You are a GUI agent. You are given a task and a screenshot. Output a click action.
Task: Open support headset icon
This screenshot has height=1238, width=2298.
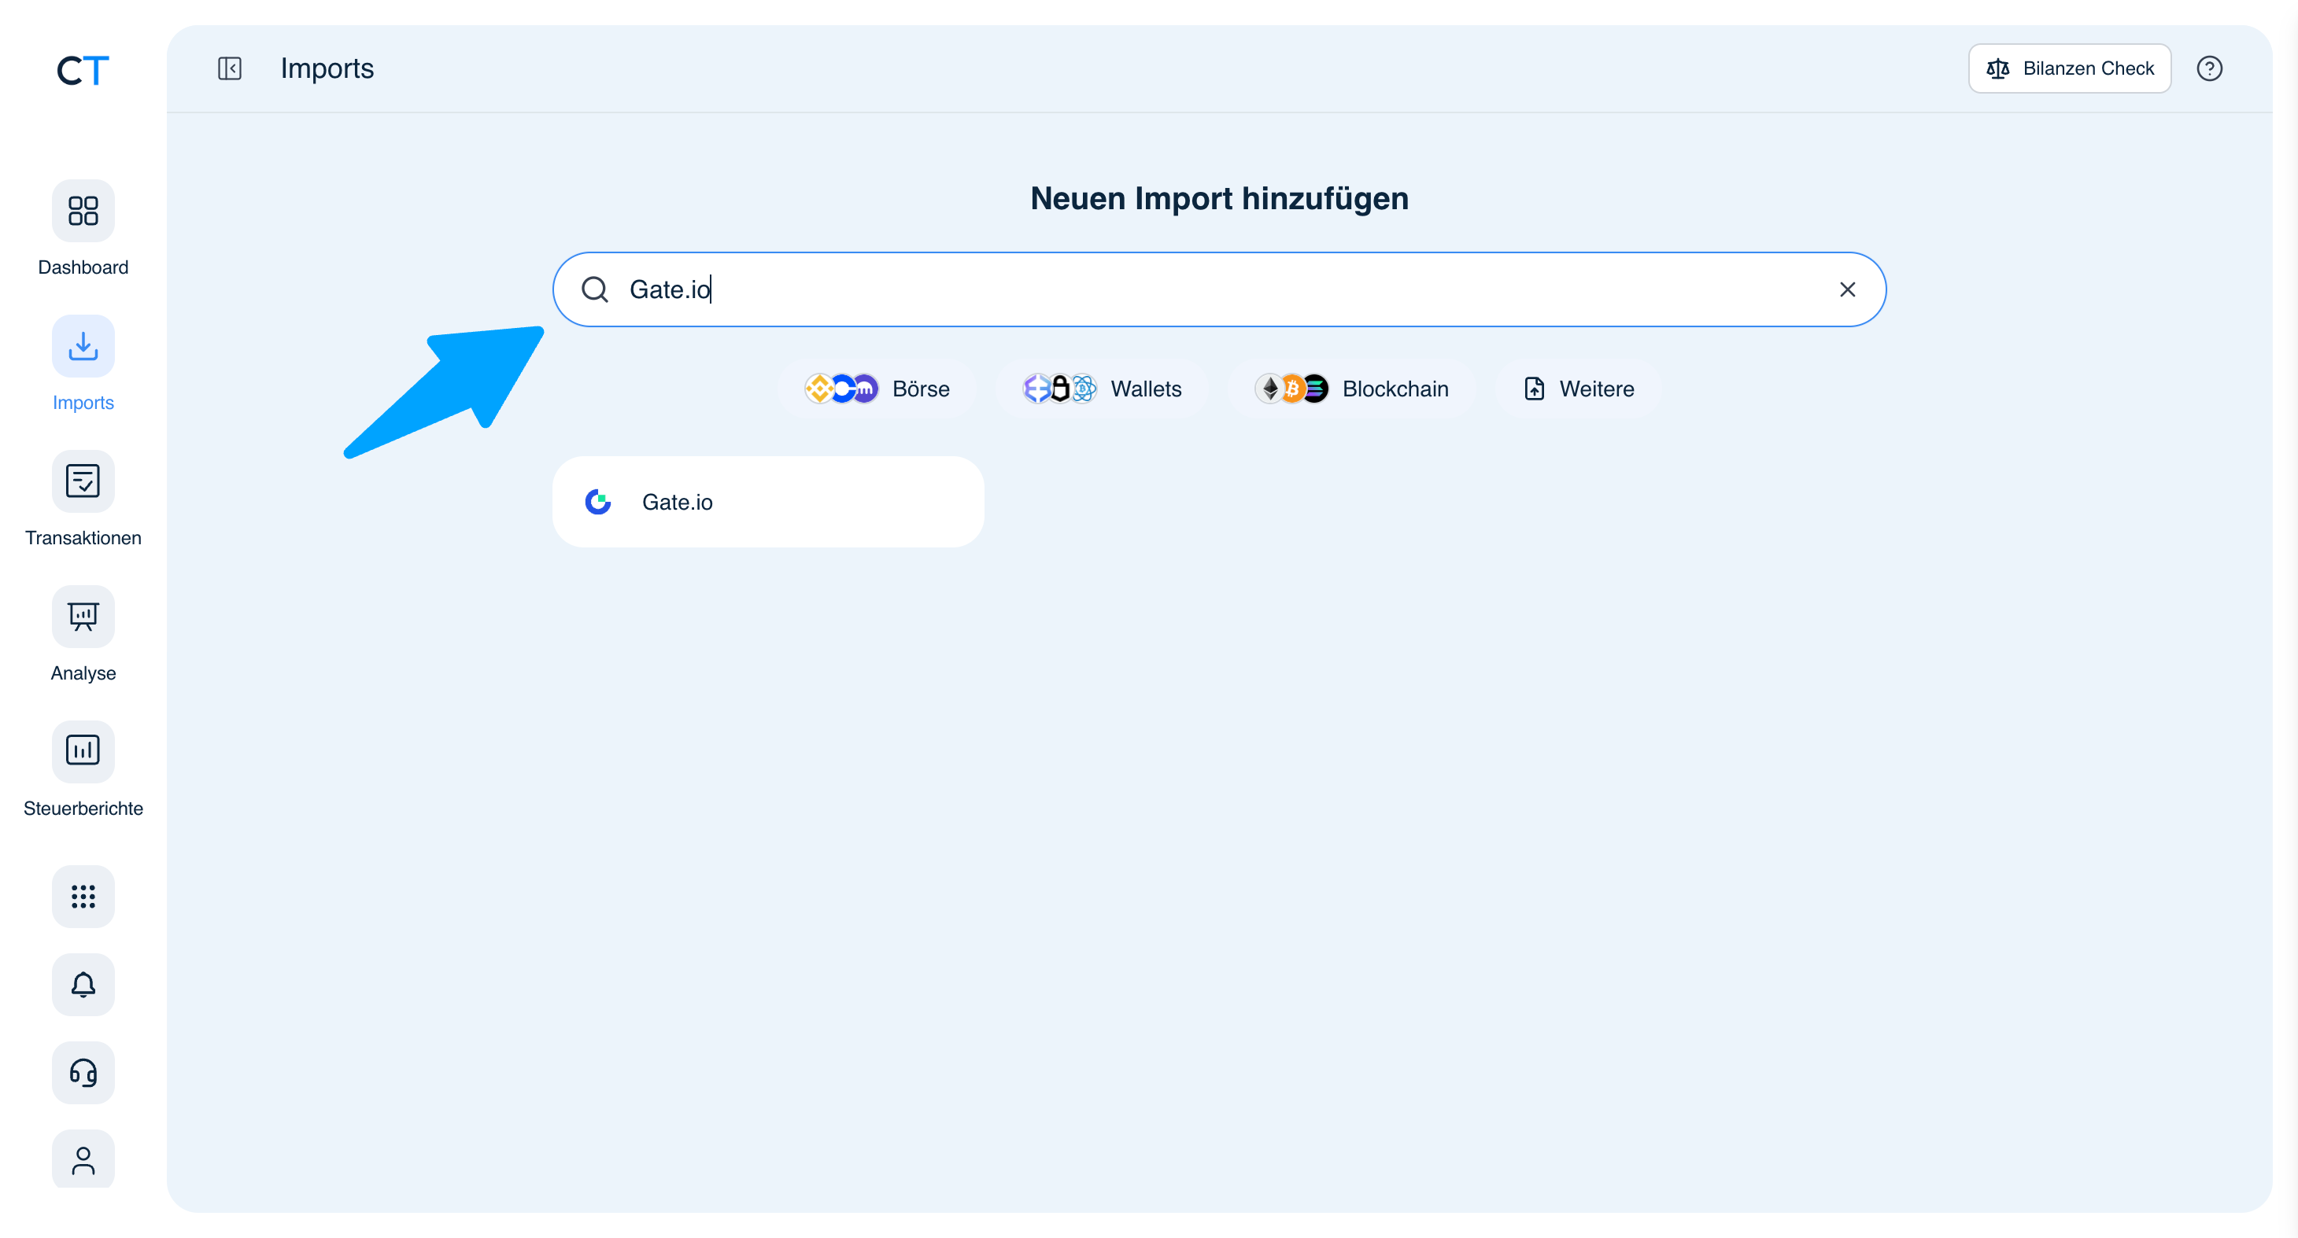pos(83,1073)
